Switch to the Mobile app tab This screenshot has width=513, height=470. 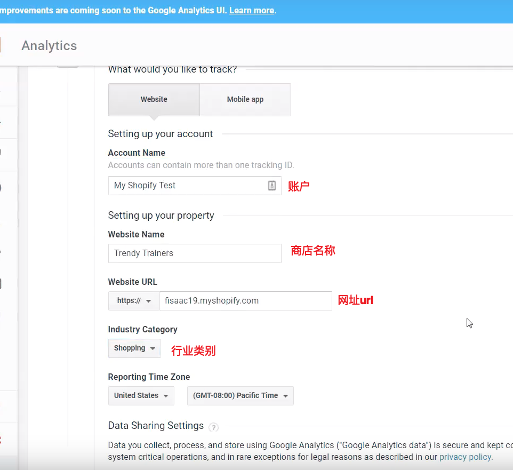(245, 100)
